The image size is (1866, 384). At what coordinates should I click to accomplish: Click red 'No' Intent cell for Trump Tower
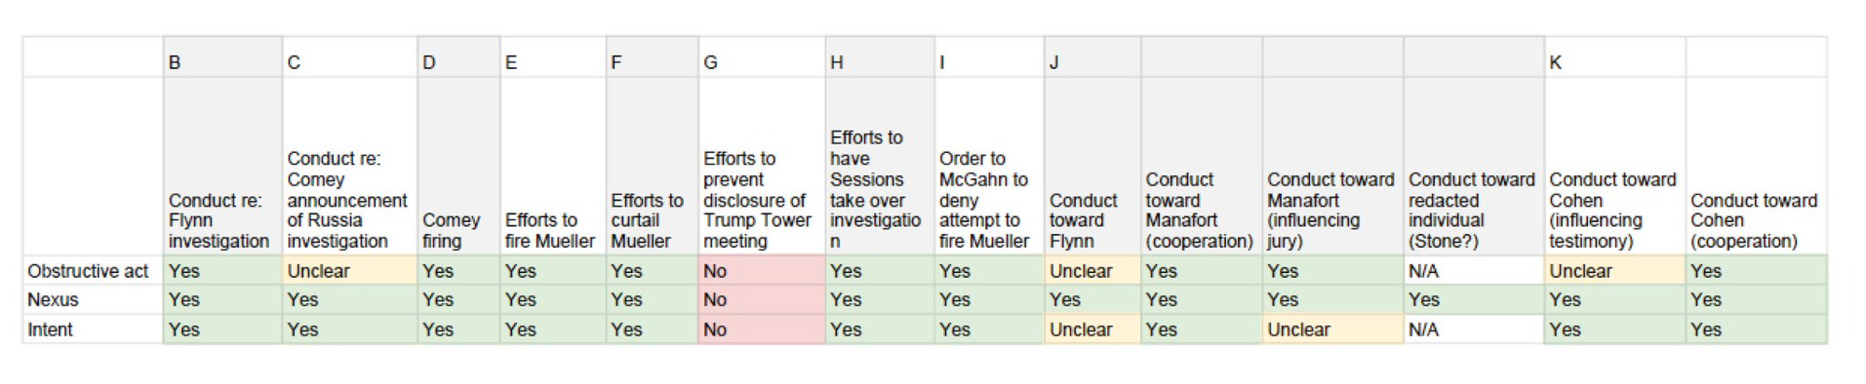[761, 329]
